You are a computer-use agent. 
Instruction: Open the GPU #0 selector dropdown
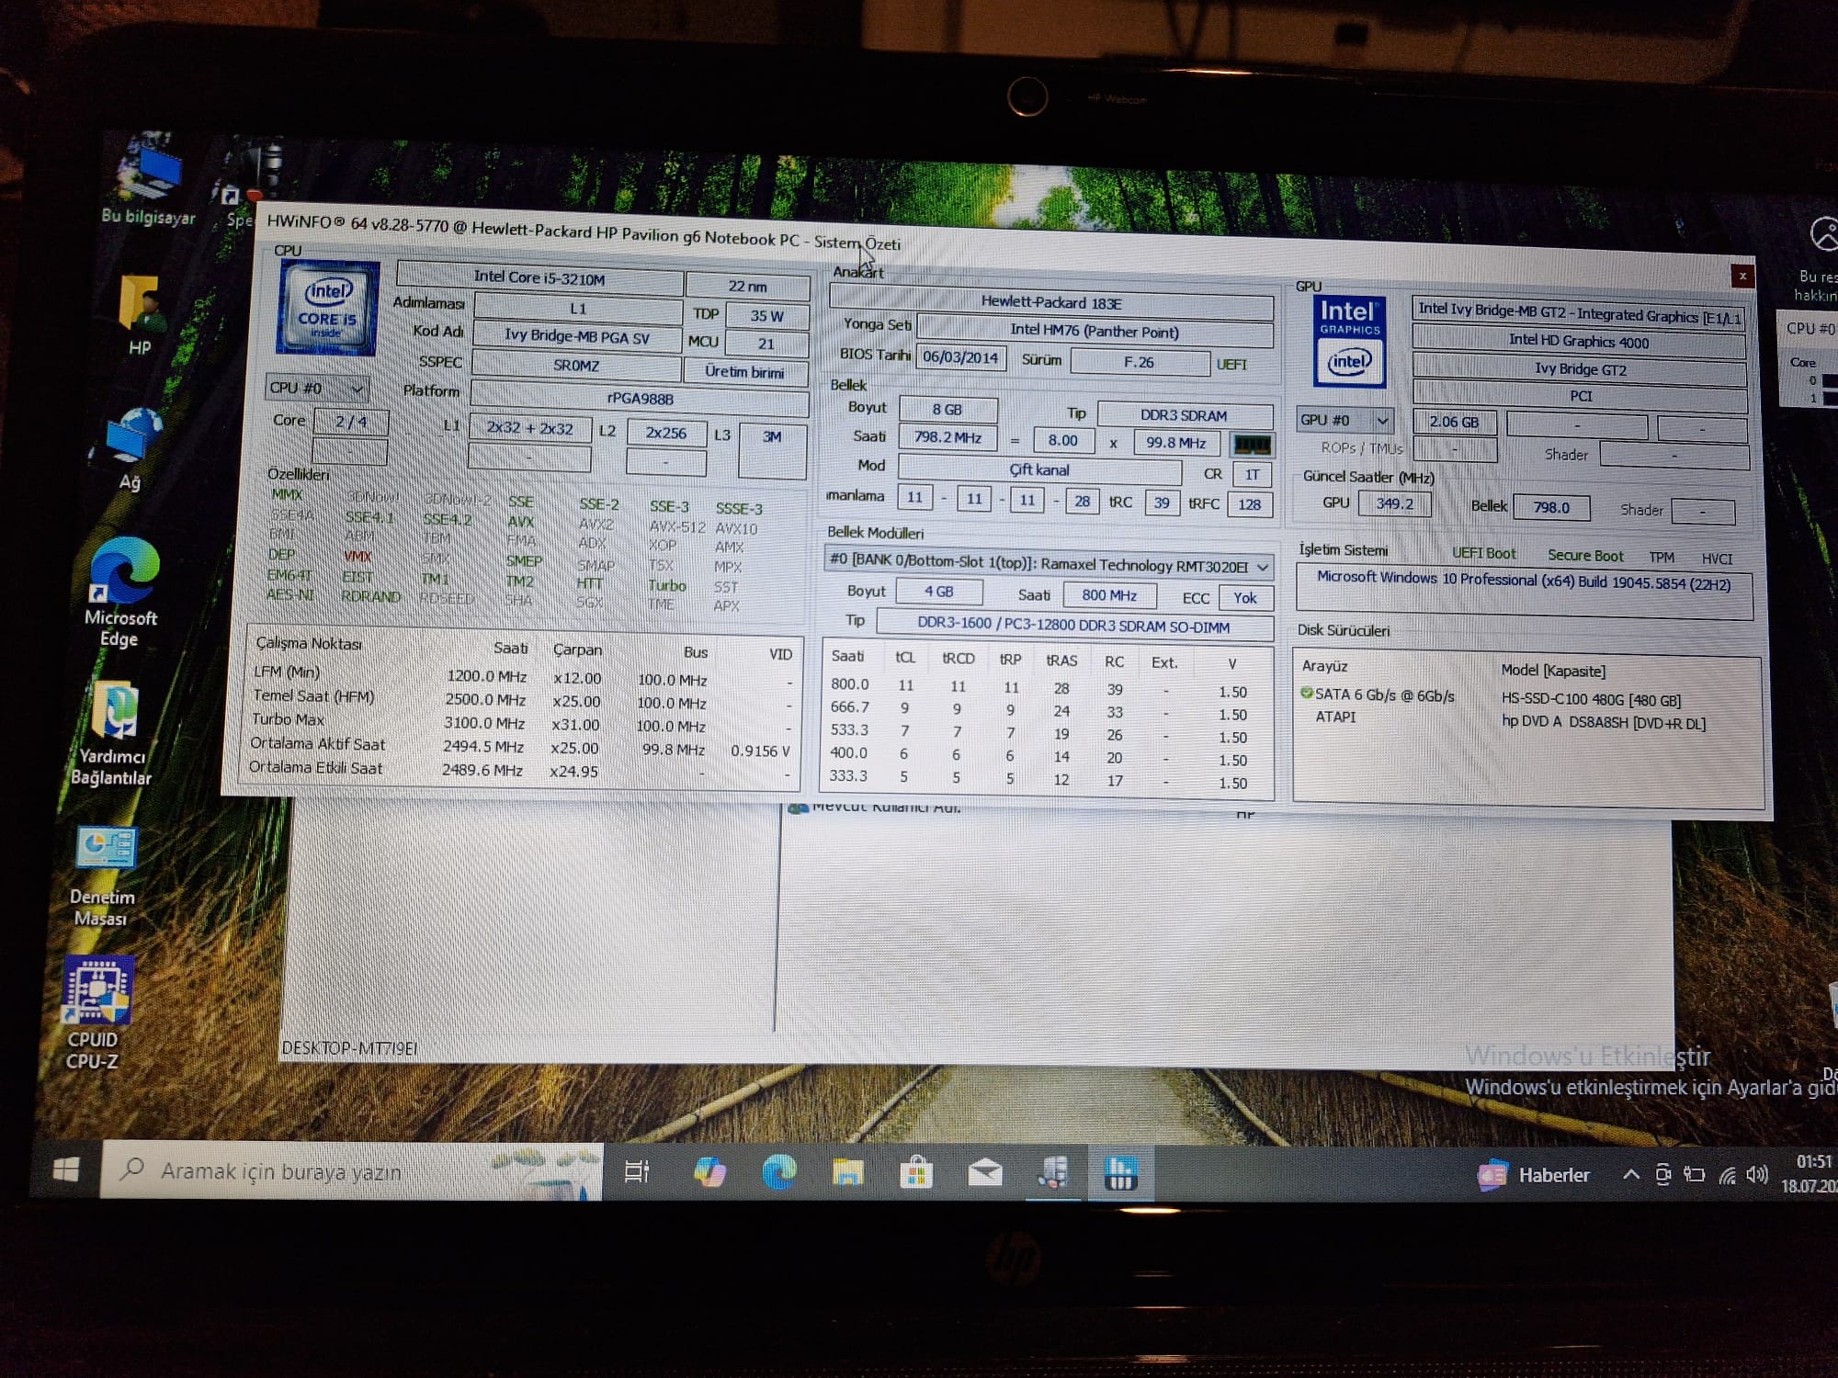[1344, 421]
